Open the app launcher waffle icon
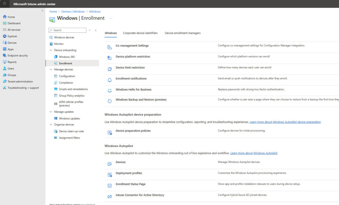 tap(4, 4)
